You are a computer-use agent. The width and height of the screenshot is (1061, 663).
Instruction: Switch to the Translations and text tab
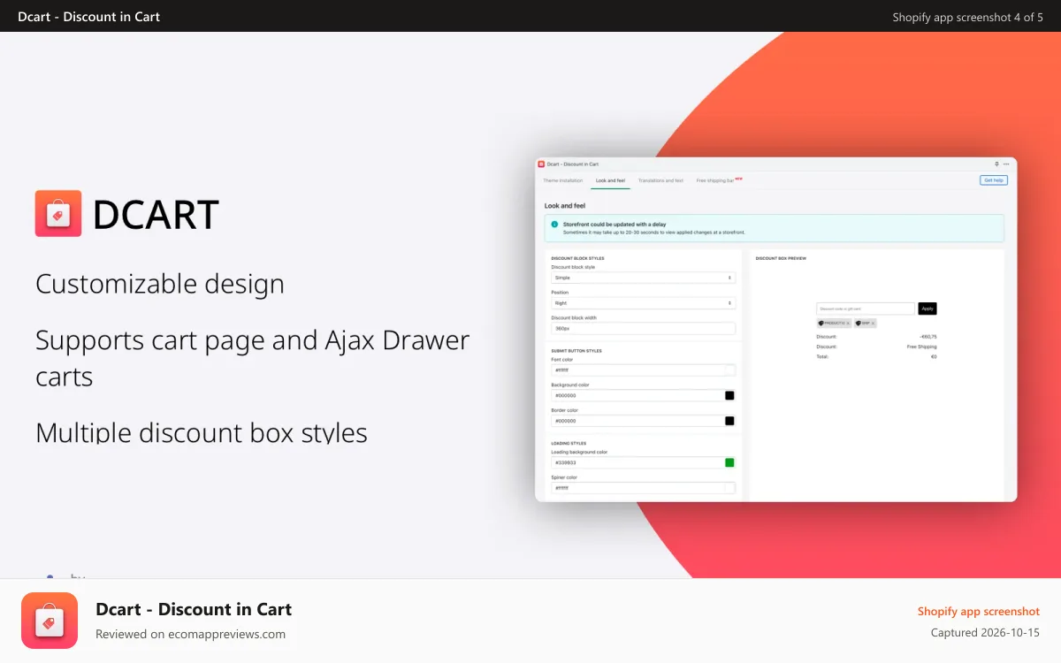point(660,180)
